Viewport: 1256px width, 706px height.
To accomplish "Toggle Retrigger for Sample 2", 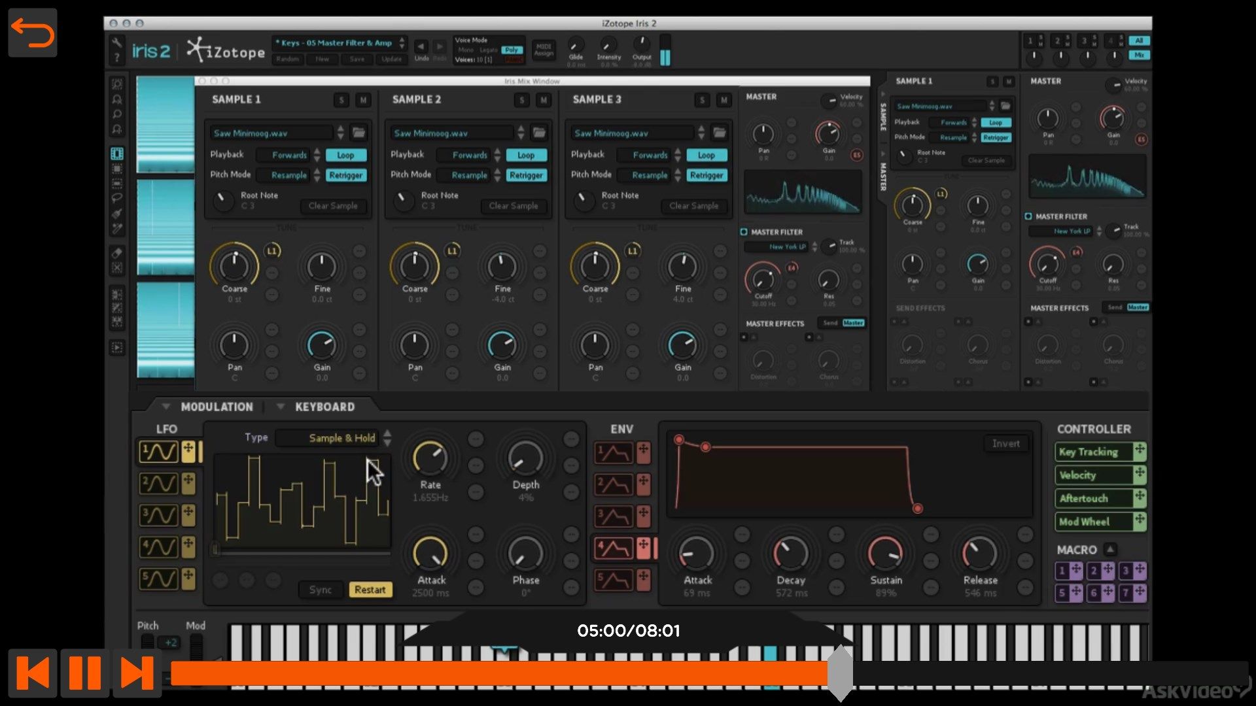I will (526, 175).
